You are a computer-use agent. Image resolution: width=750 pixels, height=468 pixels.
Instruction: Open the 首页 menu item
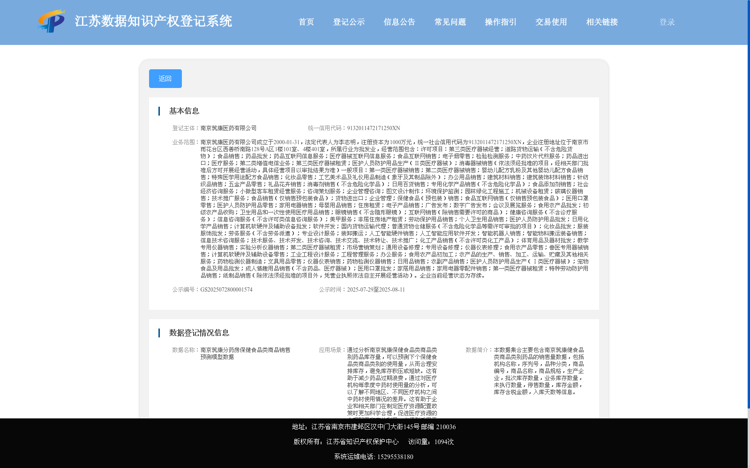coord(307,22)
